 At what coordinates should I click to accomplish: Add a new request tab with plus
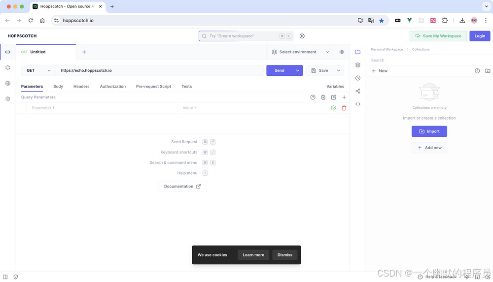[84, 52]
